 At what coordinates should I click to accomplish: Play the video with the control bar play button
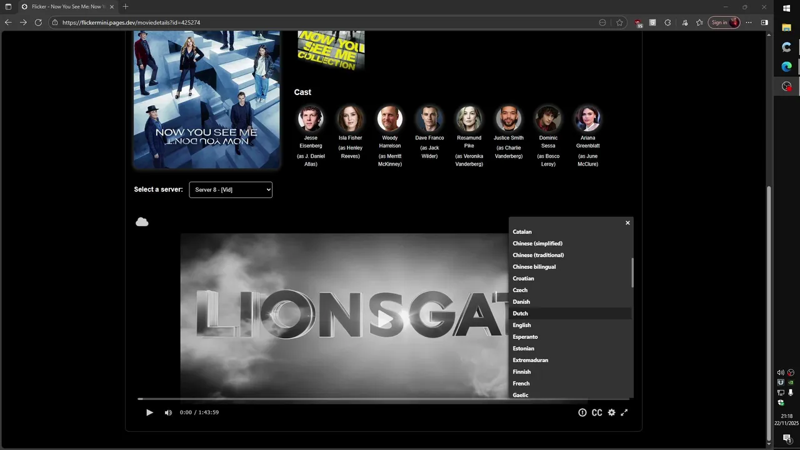coord(149,412)
